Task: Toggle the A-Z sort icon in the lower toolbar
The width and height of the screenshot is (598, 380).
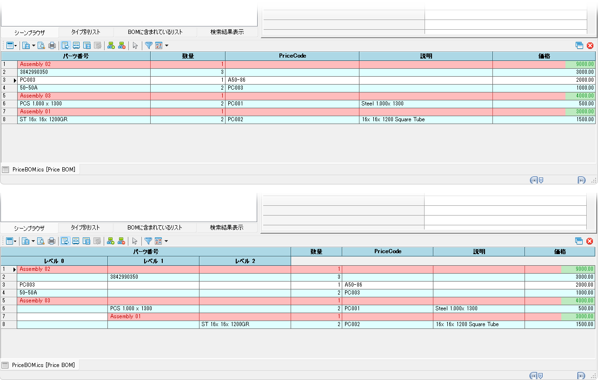Action: click(x=158, y=241)
